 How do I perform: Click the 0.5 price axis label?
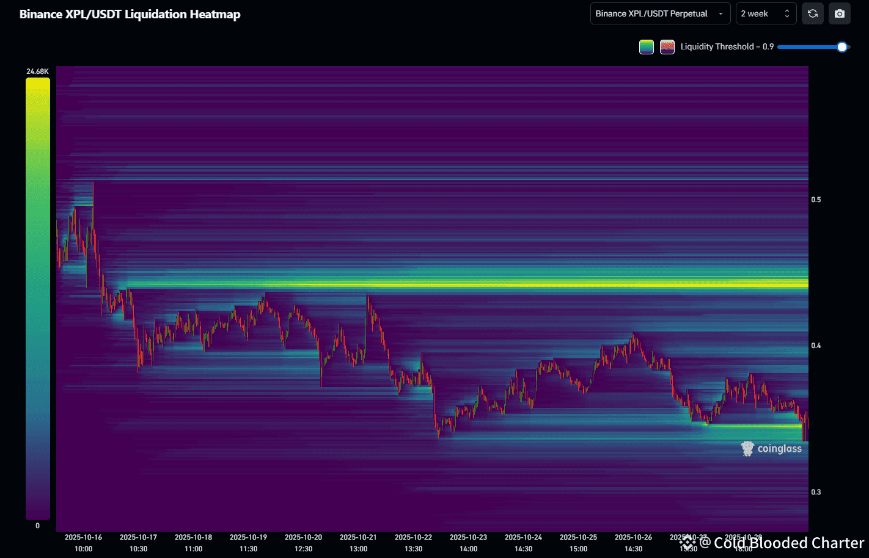816,200
